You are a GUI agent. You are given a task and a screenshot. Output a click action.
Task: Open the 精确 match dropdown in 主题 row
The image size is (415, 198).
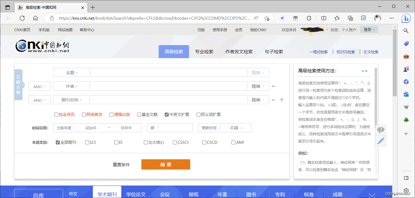(258, 73)
